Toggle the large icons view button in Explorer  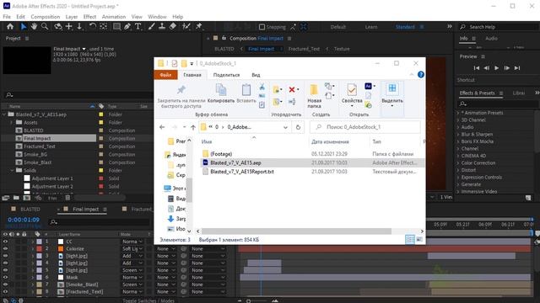pos(419,239)
